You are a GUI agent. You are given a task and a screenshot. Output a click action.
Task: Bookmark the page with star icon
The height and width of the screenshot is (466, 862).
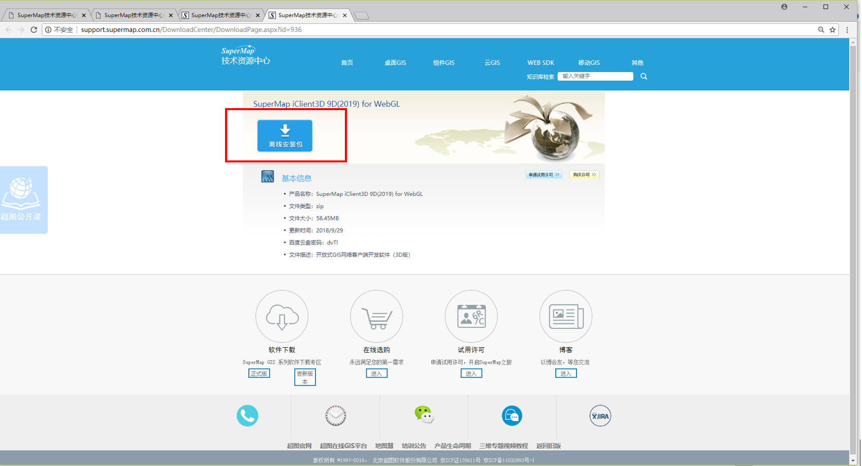(x=833, y=29)
